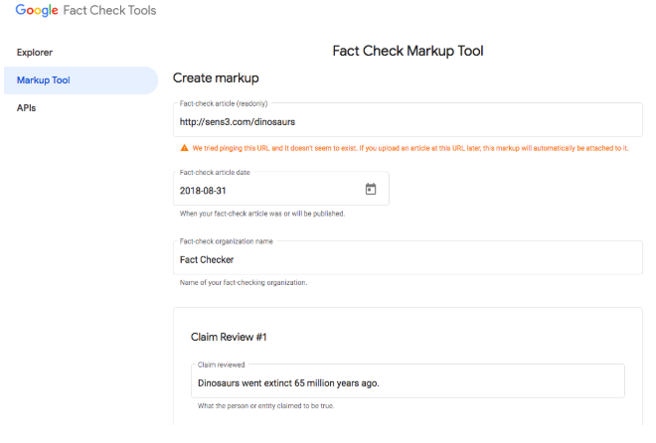Focus the fact-check article date field
This screenshot has height=443, width=656.
(x=268, y=189)
